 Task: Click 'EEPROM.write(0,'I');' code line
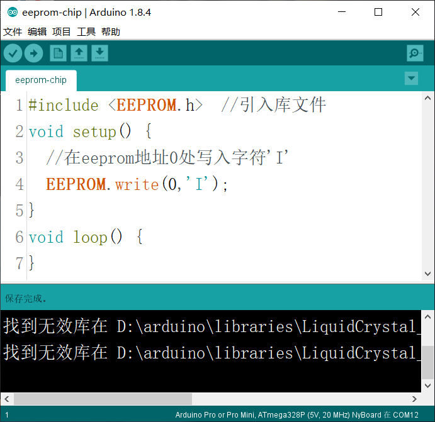pos(137,184)
